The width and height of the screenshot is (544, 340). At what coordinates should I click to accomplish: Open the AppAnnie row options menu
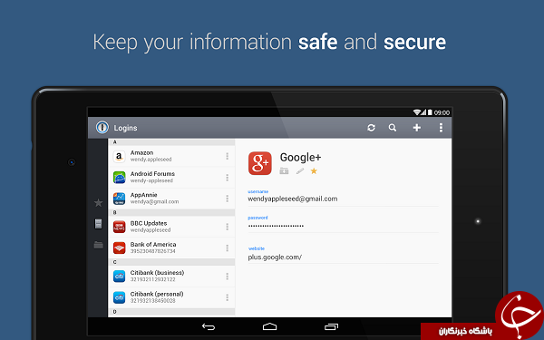click(228, 199)
